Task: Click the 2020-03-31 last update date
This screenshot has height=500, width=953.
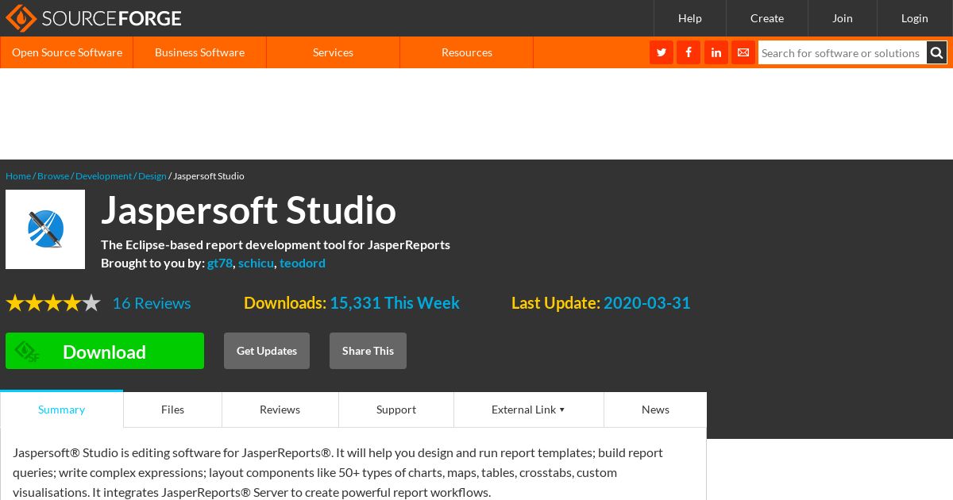Action: pyautogui.click(x=647, y=303)
